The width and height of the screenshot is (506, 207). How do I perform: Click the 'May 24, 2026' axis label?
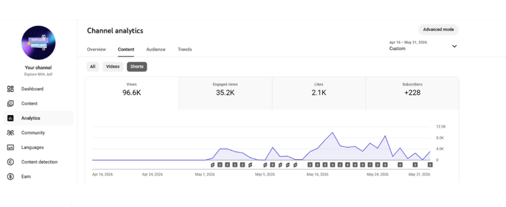click(377, 174)
